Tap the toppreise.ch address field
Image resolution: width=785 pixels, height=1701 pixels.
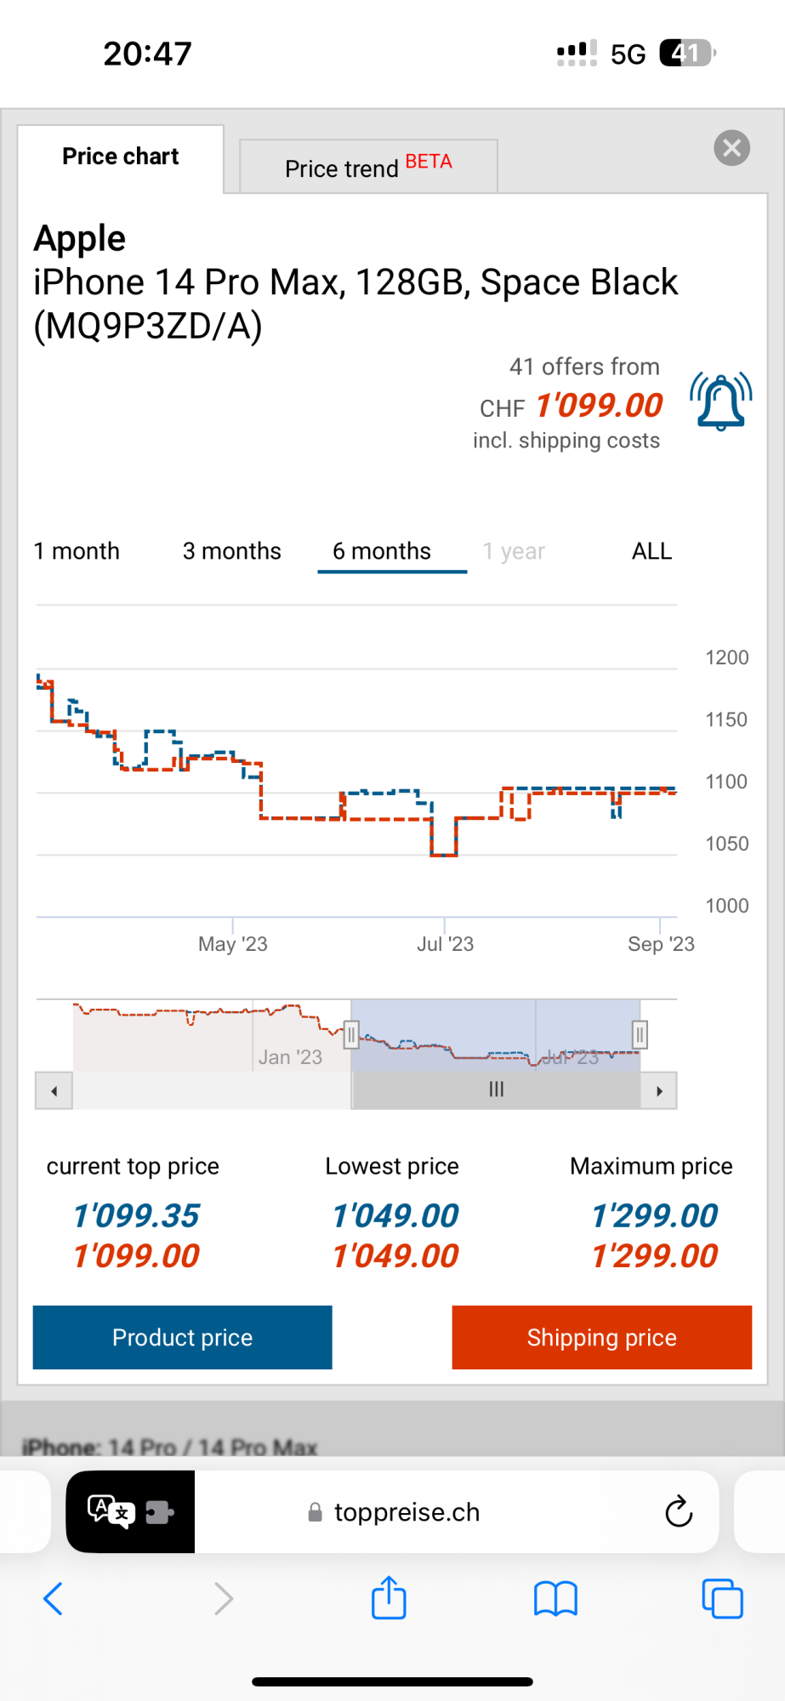coord(407,1511)
